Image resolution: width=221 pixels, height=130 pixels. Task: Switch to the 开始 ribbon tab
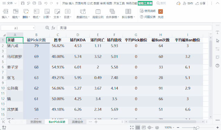pos(65,3)
